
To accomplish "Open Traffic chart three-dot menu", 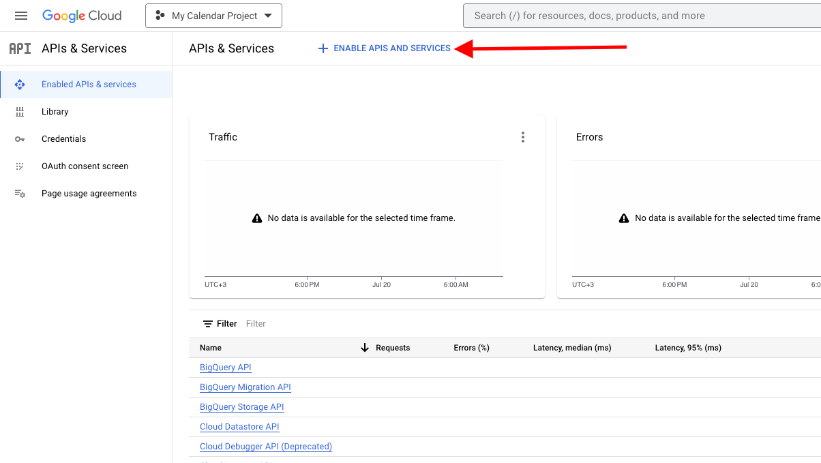I will click(523, 137).
